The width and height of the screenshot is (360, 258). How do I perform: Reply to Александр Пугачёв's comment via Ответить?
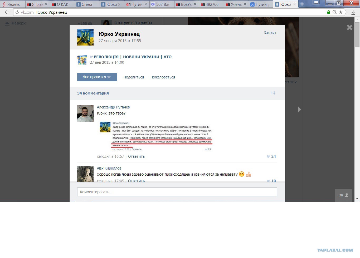click(x=136, y=156)
